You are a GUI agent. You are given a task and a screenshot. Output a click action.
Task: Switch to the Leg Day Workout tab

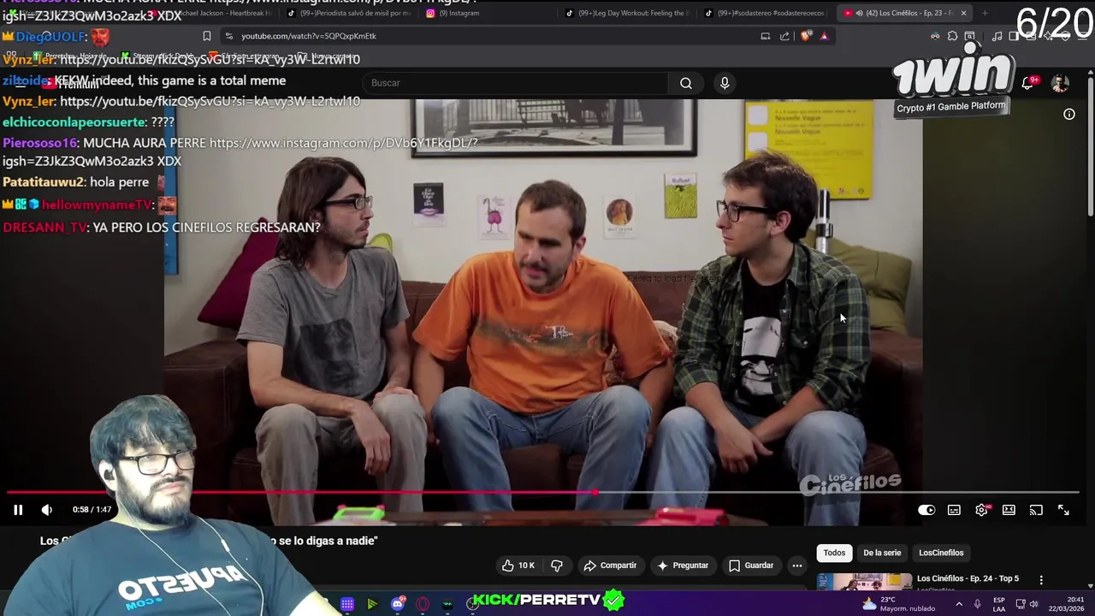tap(627, 13)
